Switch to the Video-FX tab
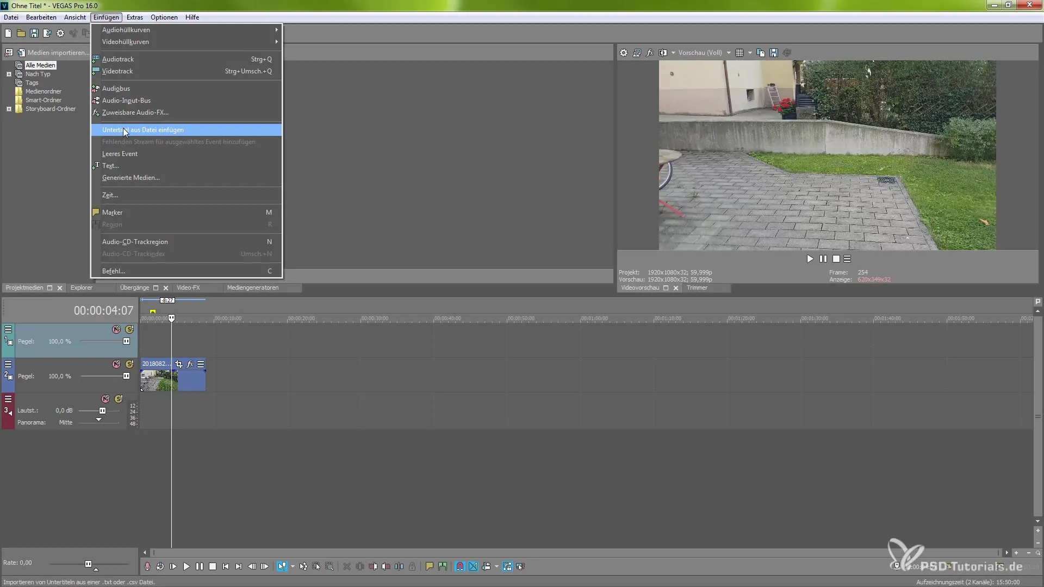The image size is (1044, 587). pos(188,288)
